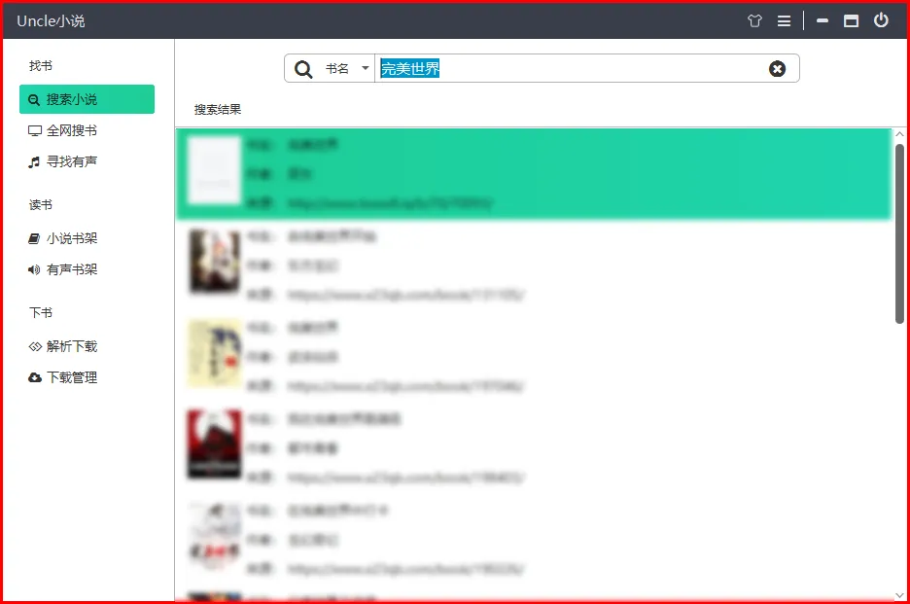Open 寻找有声 audio search
The width and height of the screenshot is (910, 604).
tap(62, 161)
